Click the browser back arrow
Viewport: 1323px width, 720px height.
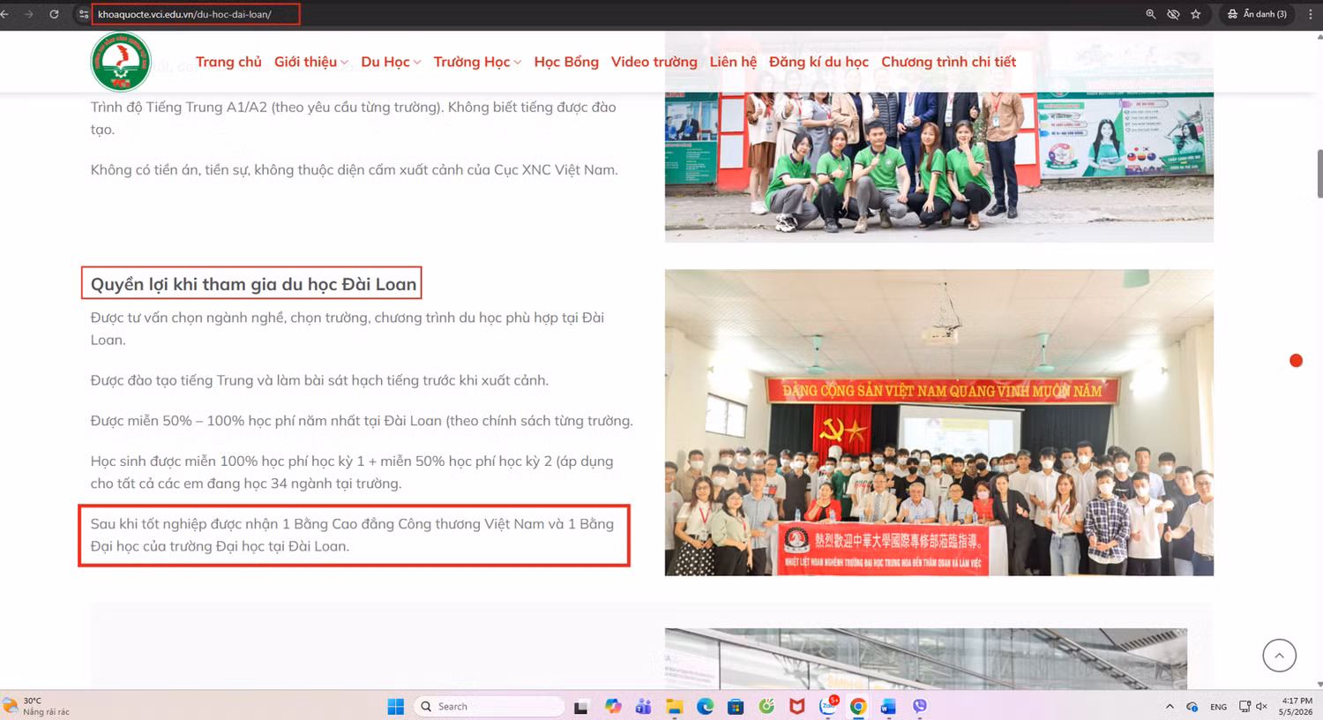coord(5,14)
